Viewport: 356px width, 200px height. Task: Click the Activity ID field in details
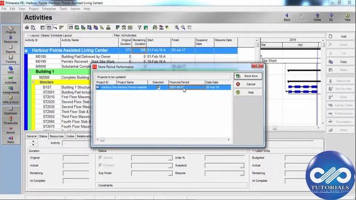tap(76, 143)
